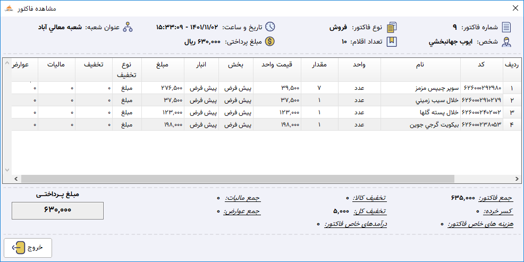524x262 pixels.
Task: Select the row بیکویت گرجی جوین
Action: [266, 124]
